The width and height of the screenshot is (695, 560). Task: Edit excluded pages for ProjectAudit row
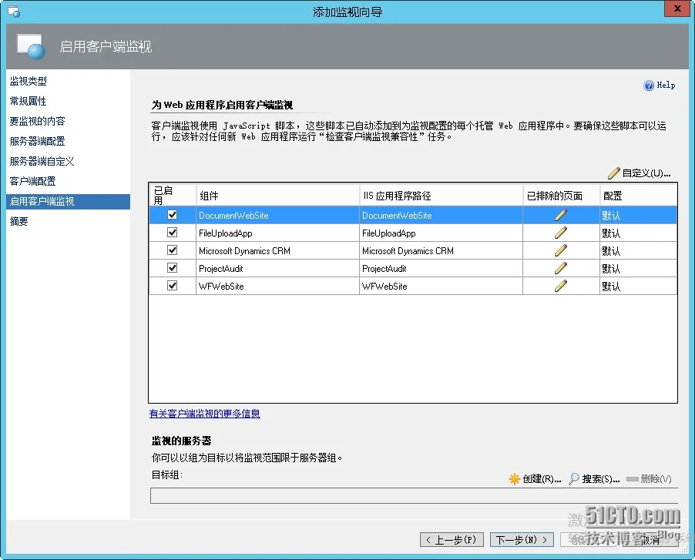coord(561,268)
